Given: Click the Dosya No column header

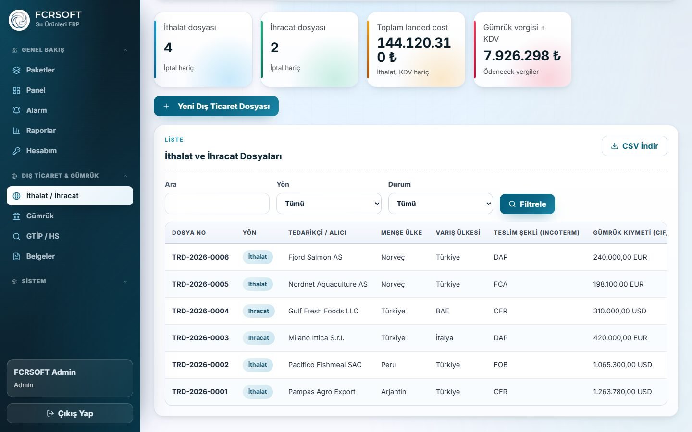Looking at the screenshot, I should click(189, 233).
